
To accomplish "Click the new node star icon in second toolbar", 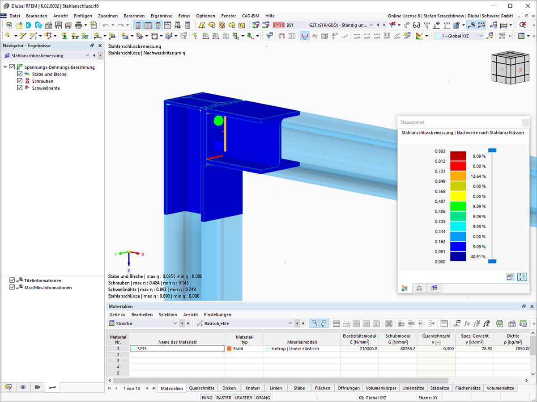I will [8, 36].
